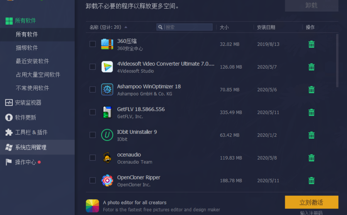Tick the checkbox for GetFLV 18.5866.556

93,112
